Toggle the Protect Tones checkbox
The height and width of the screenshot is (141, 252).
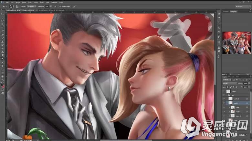pos(60,6)
